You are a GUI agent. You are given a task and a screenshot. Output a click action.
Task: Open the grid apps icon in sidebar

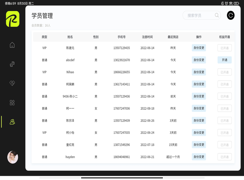click(x=12, y=102)
